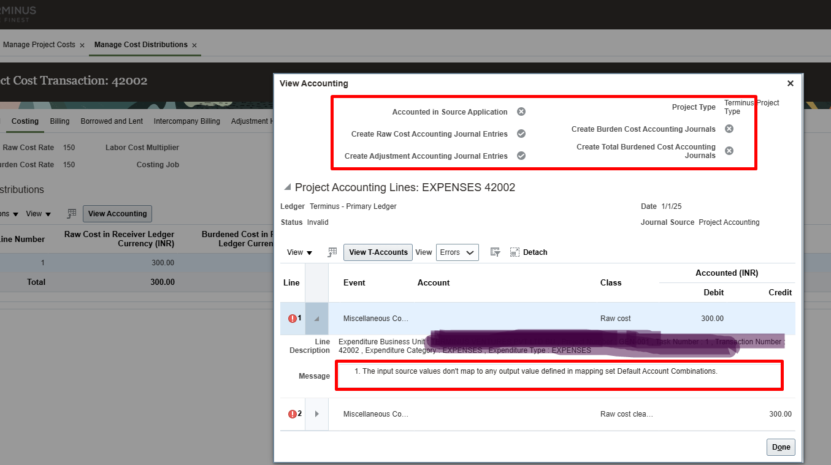
Task: Click Create Adjustment Accounting Journal Entries checkmark
Action: coord(521,156)
